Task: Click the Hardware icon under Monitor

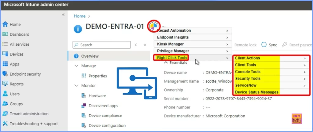Action: click(x=84, y=96)
